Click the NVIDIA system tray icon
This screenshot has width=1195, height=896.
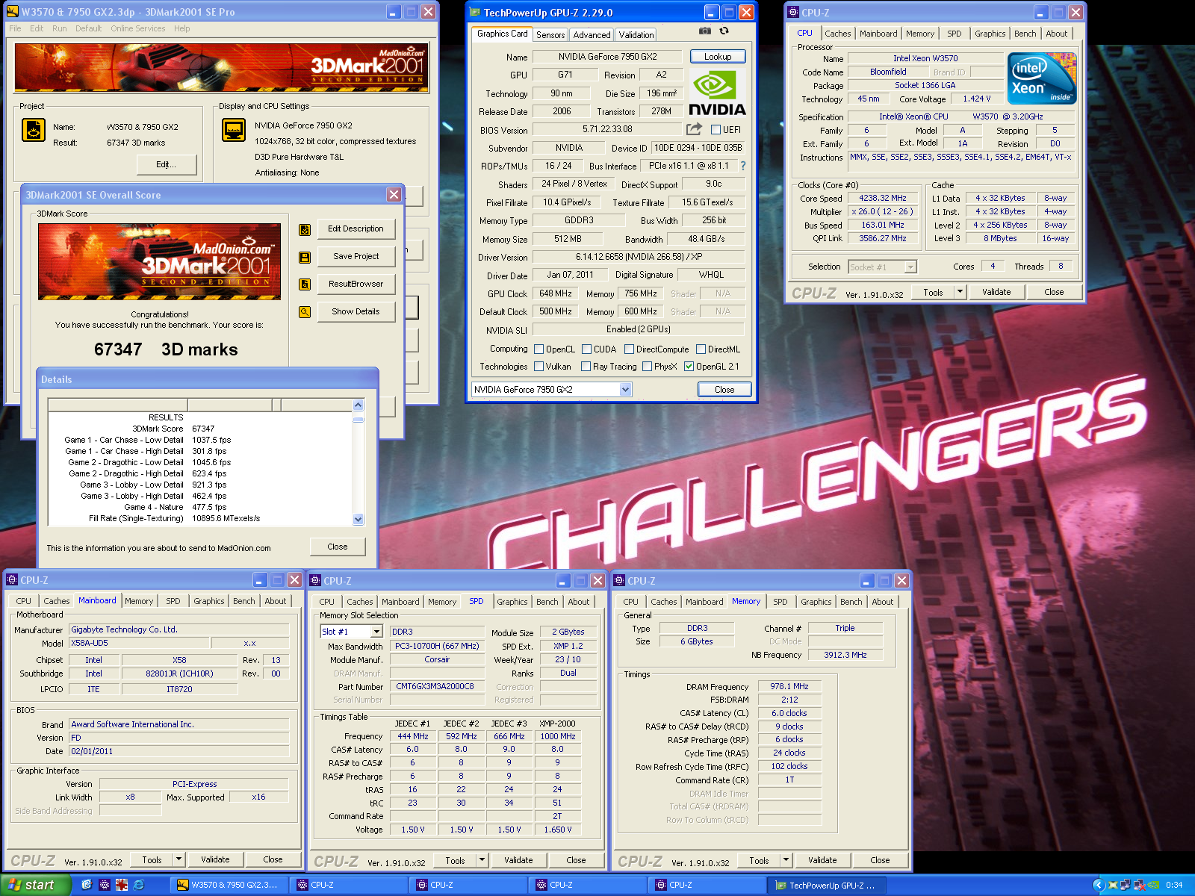1153,885
